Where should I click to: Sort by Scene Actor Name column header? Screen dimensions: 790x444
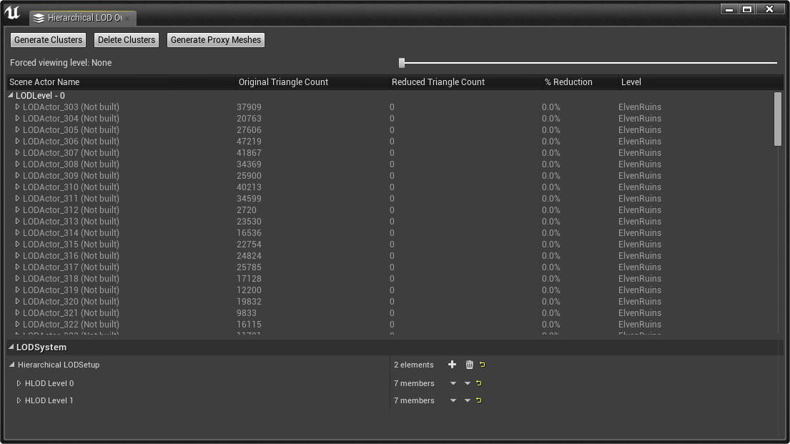121,82
